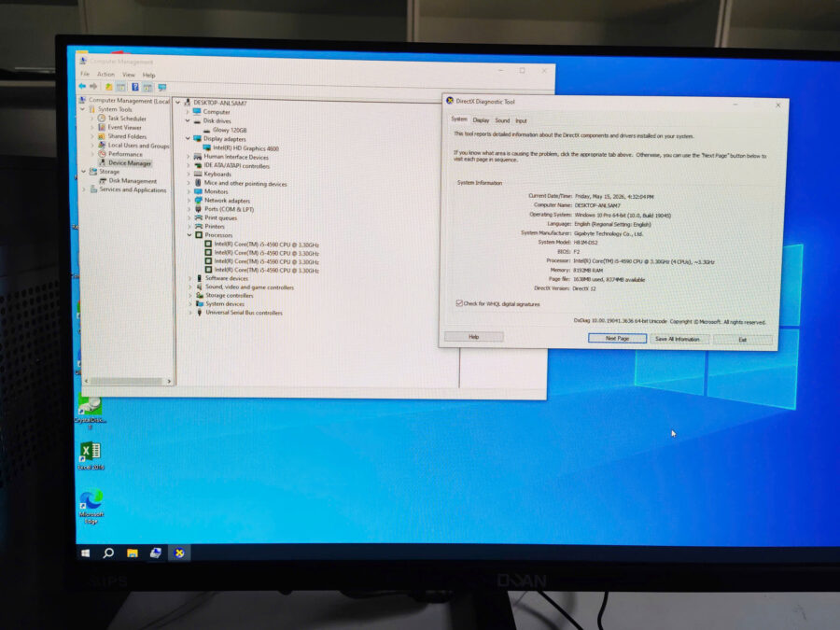Click the Back arrow in Computer Management toolbar
840x630 pixels.
[82, 86]
